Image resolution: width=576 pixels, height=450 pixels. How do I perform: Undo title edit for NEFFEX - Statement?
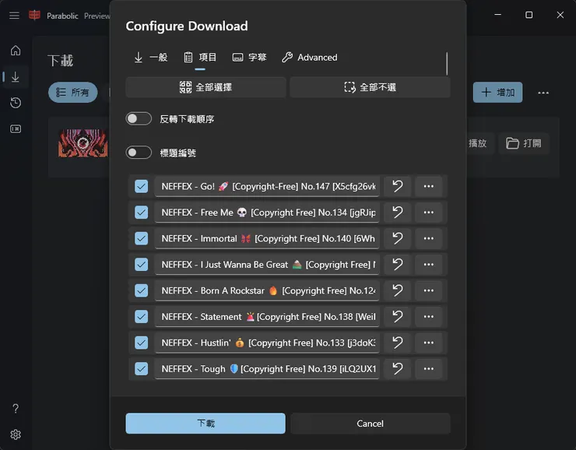coord(398,317)
